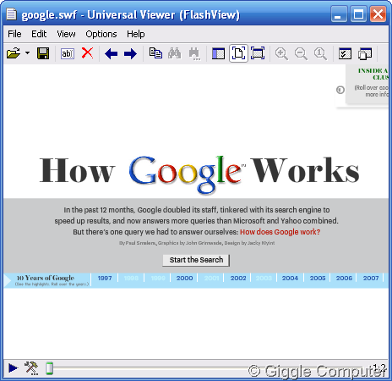
Task: Go to next file with right arrow
Action: [130, 53]
